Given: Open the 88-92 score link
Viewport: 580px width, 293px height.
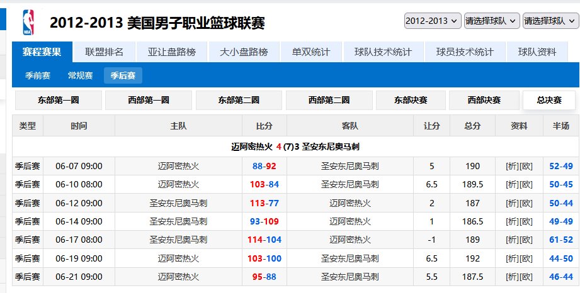Looking at the screenshot, I should pos(264,166).
